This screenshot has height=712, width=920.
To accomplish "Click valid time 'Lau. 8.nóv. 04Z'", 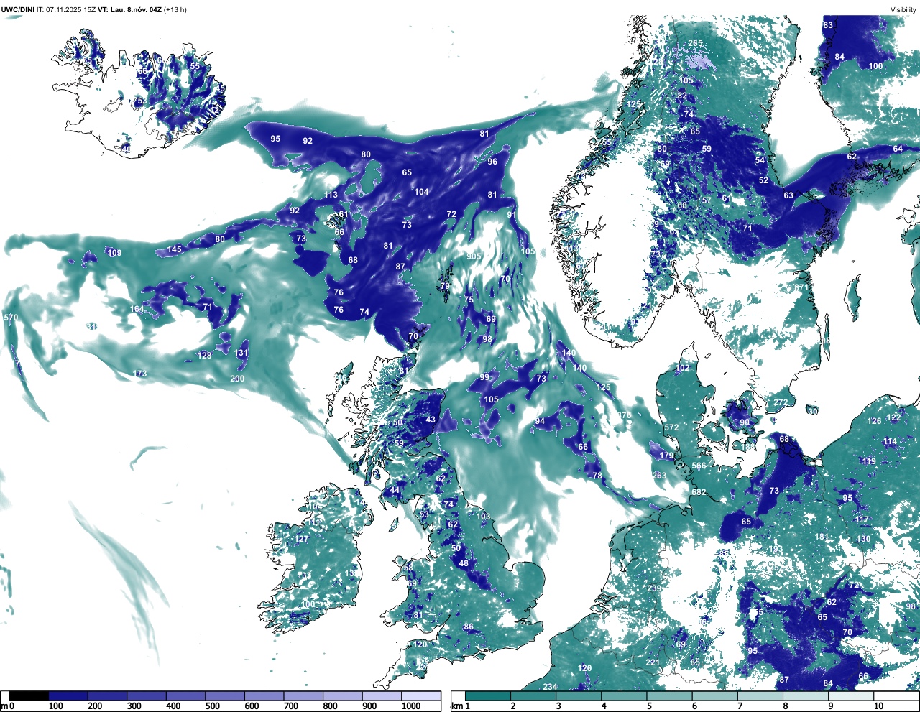I will tap(135, 9).
